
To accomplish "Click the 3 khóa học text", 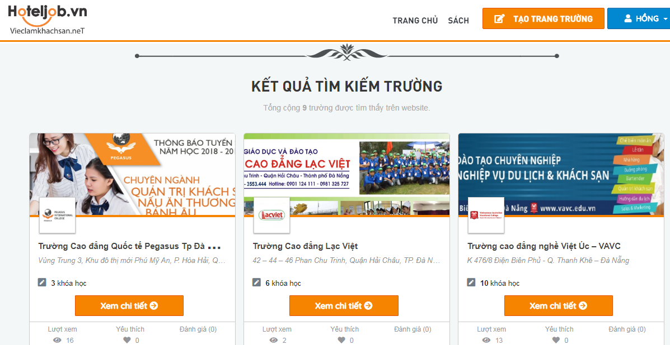I will coord(69,283).
